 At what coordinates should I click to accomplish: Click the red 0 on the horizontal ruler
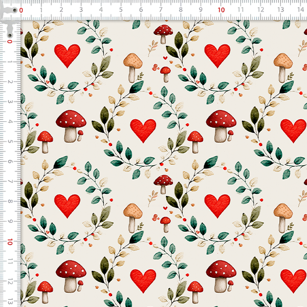click(21, 10)
